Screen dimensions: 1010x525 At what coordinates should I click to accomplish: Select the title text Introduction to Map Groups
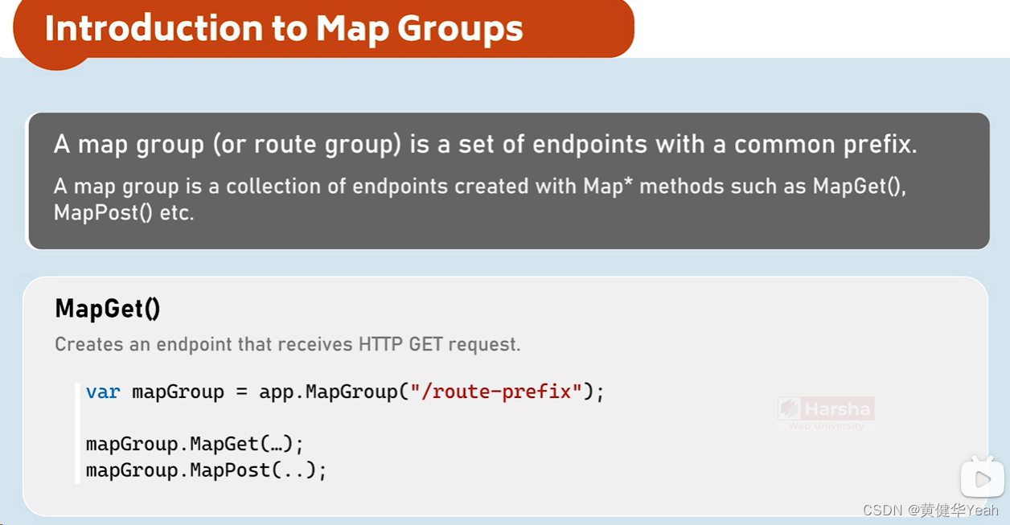click(x=283, y=29)
